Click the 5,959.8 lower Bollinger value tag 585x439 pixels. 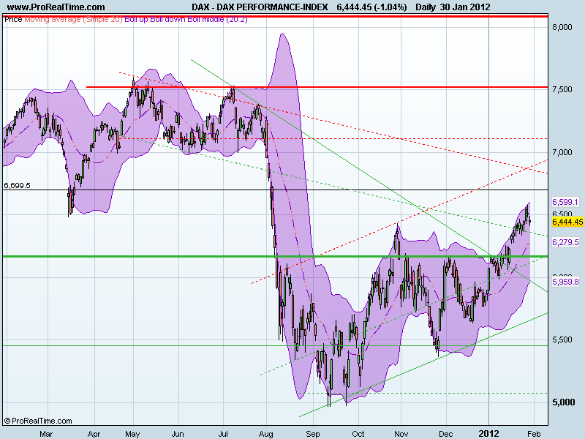(565, 282)
